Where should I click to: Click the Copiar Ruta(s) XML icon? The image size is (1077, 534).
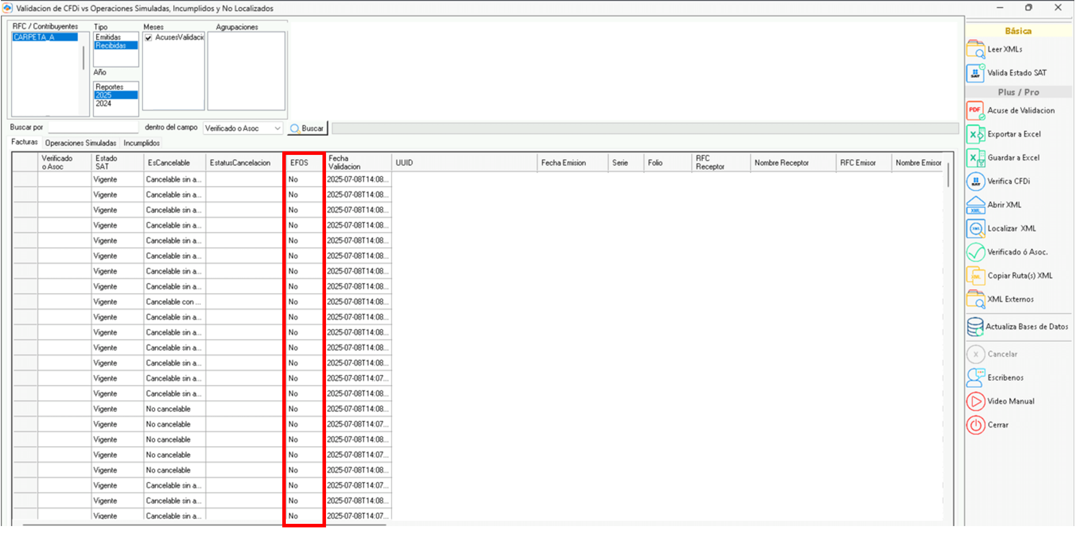pos(975,276)
